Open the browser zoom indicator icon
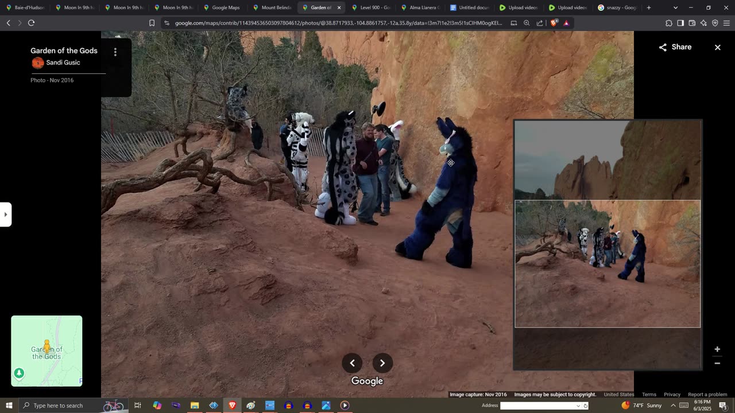The width and height of the screenshot is (735, 413). coord(527,23)
